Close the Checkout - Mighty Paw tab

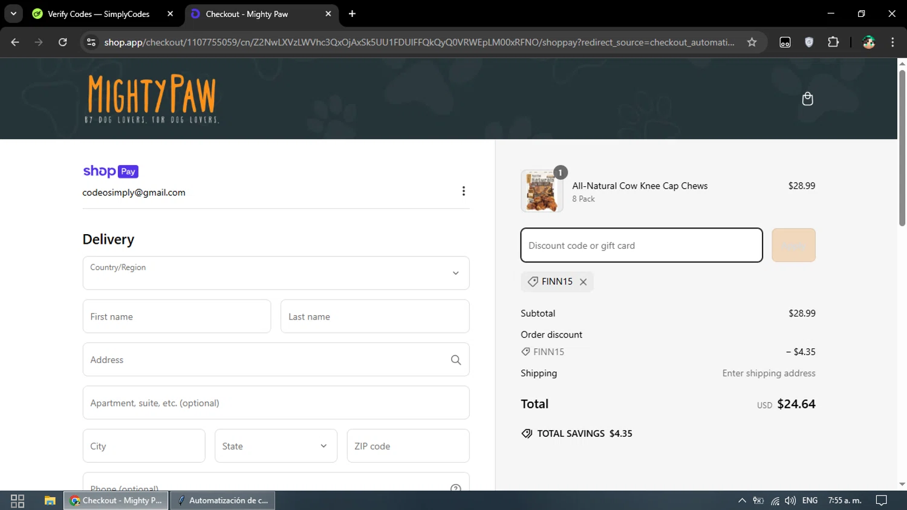click(x=328, y=14)
